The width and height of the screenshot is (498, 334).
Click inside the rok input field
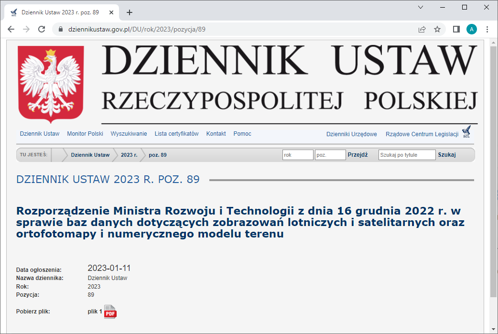[298, 154]
